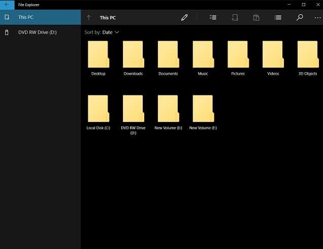Open the Documents folder

point(168,55)
